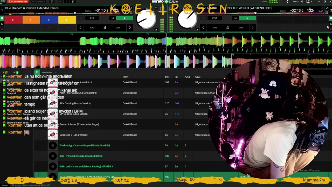Eject track from the left deck
332x187 pixels.
[156, 30]
